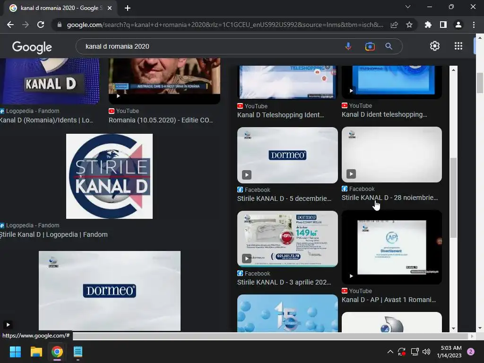The width and height of the screenshot is (484, 363).
Task: Open the Dormeo 149 lei thumbnail
Action: coord(287,239)
